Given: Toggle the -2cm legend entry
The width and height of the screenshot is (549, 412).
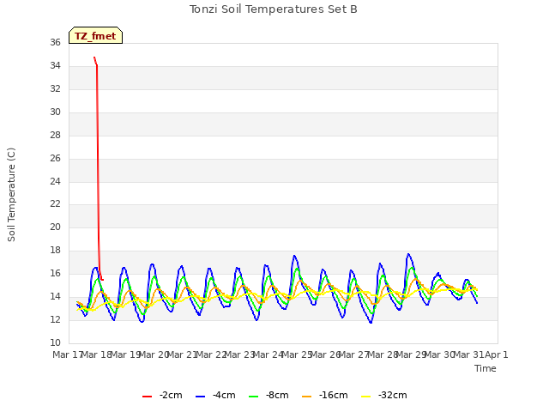Looking at the screenshot, I should pos(162,395).
